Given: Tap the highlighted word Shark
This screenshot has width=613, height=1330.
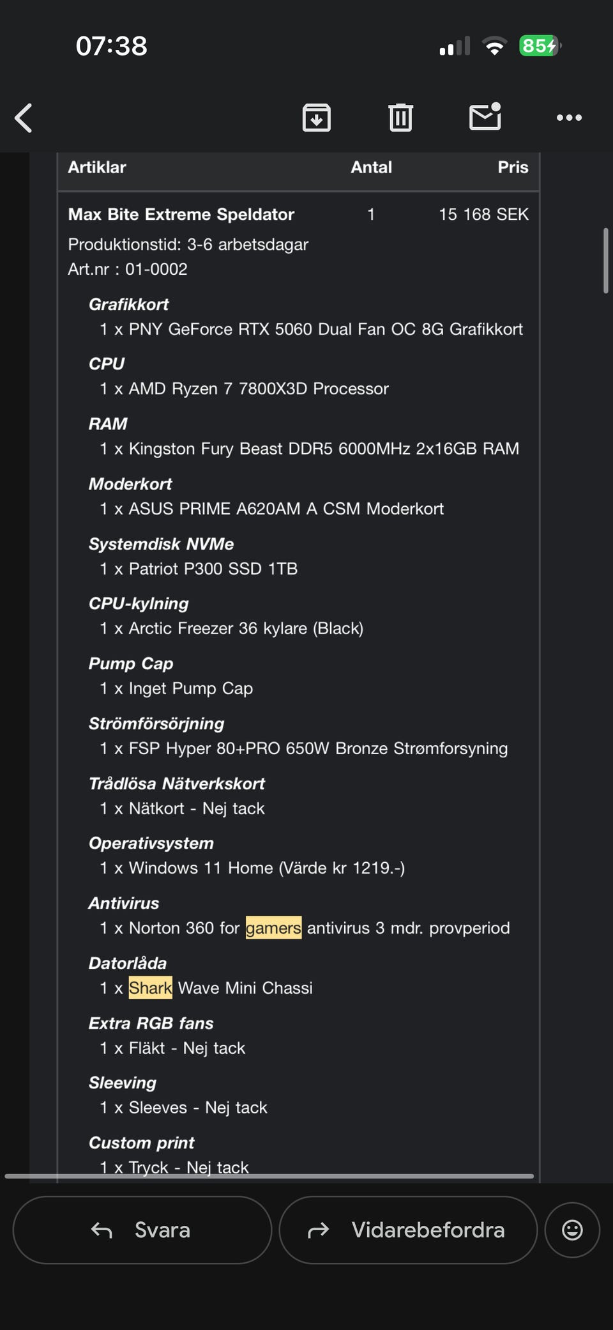Looking at the screenshot, I should coord(151,988).
